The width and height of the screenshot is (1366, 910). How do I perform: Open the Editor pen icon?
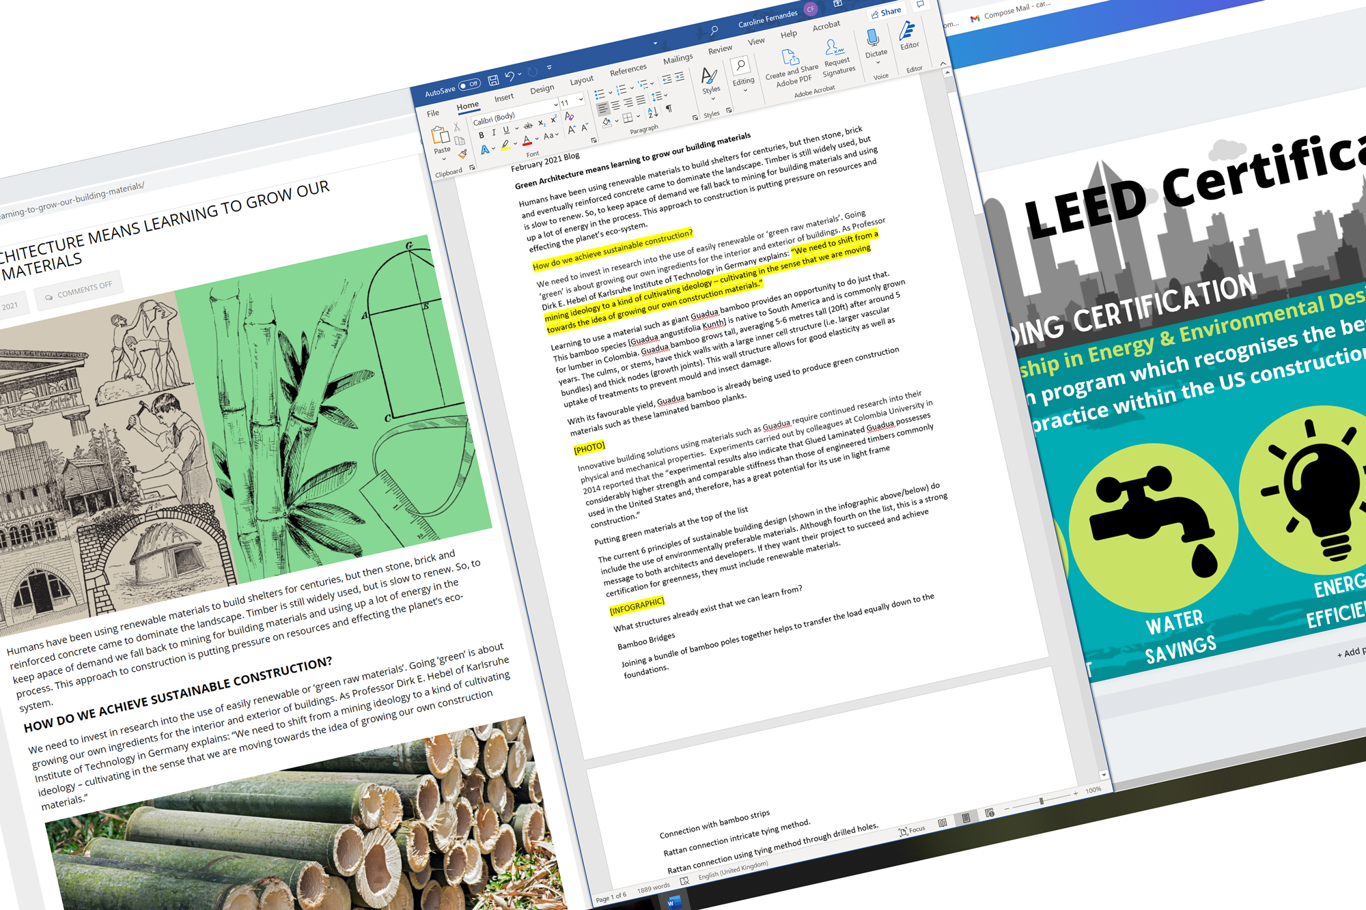click(x=907, y=31)
